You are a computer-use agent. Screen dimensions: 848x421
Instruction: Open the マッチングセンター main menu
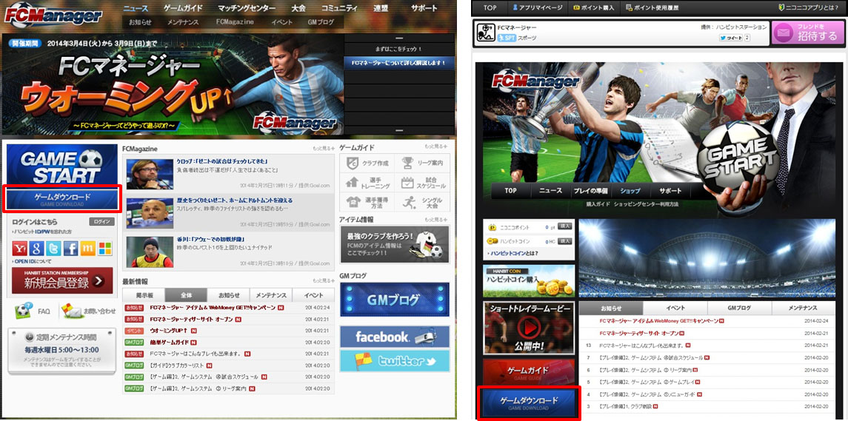(x=247, y=8)
